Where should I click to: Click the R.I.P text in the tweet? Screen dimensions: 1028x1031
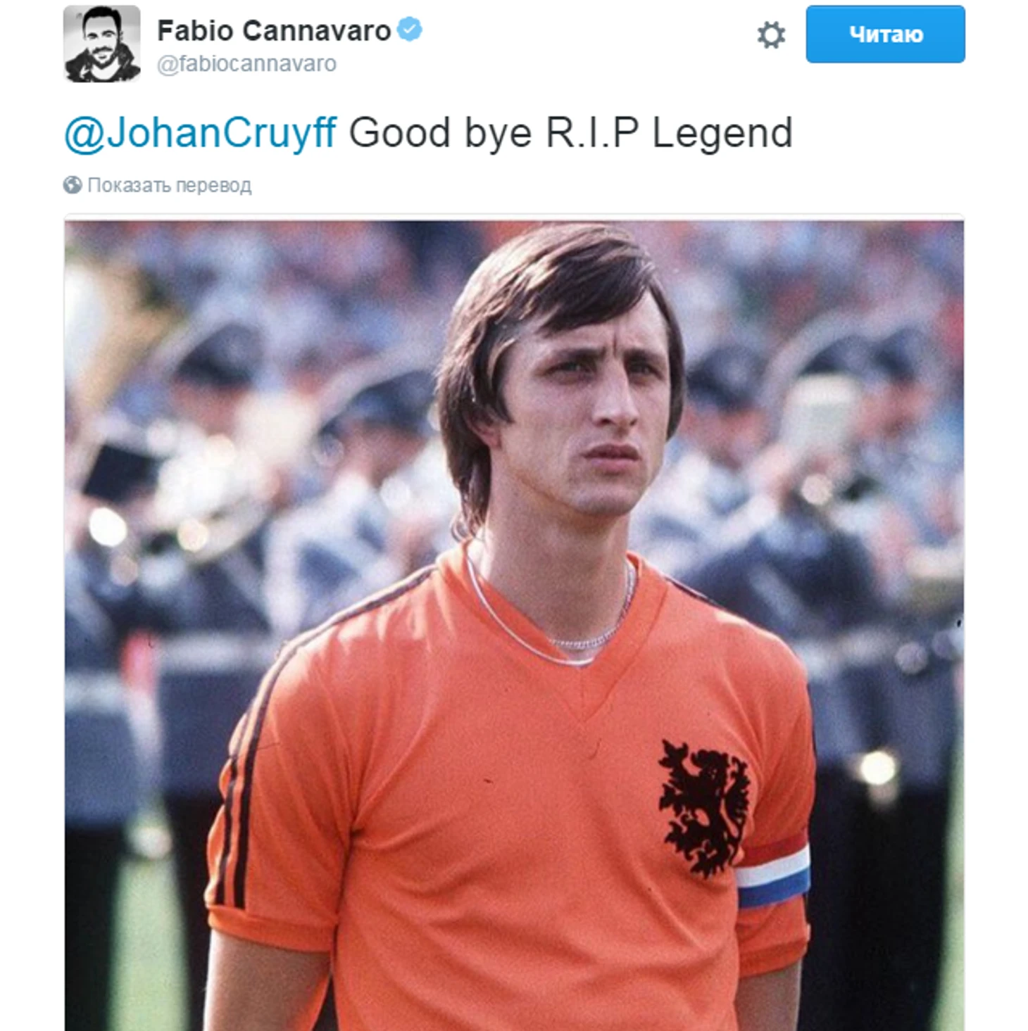point(593,132)
